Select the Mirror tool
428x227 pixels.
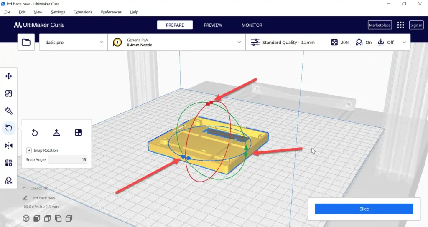pyautogui.click(x=9, y=146)
